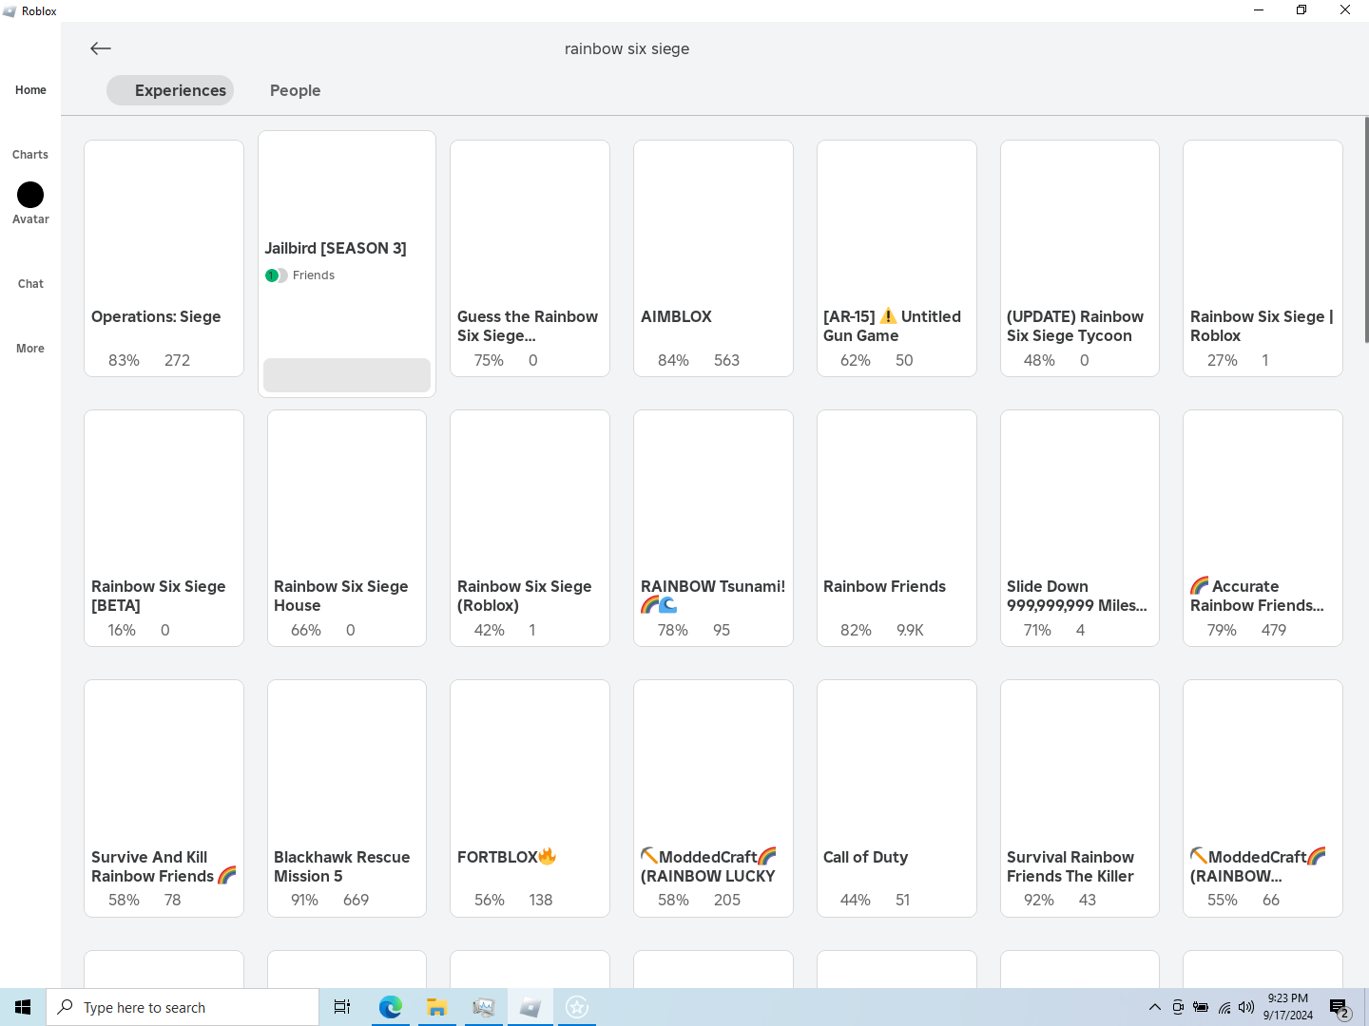
Task: Open Rainbow Six Siege (Roblox) card
Action: pos(530,528)
